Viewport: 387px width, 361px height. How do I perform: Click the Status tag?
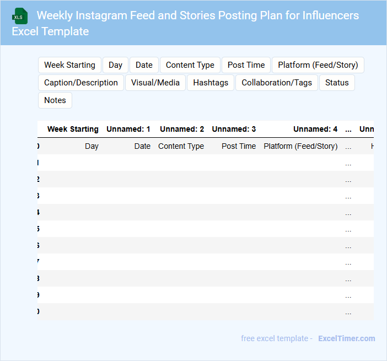pyautogui.click(x=337, y=83)
